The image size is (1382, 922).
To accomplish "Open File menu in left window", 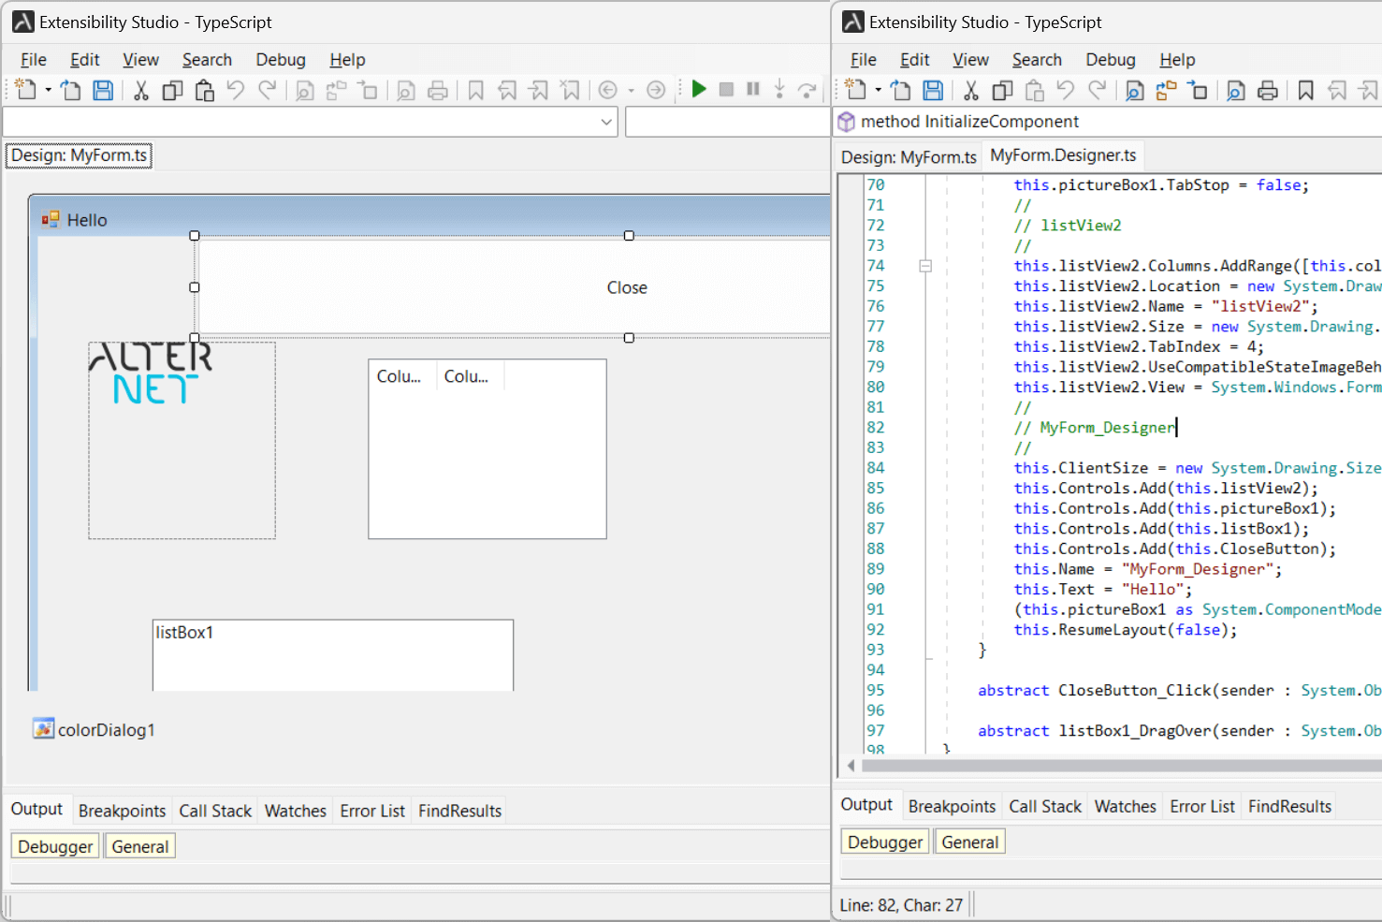I will point(33,60).
